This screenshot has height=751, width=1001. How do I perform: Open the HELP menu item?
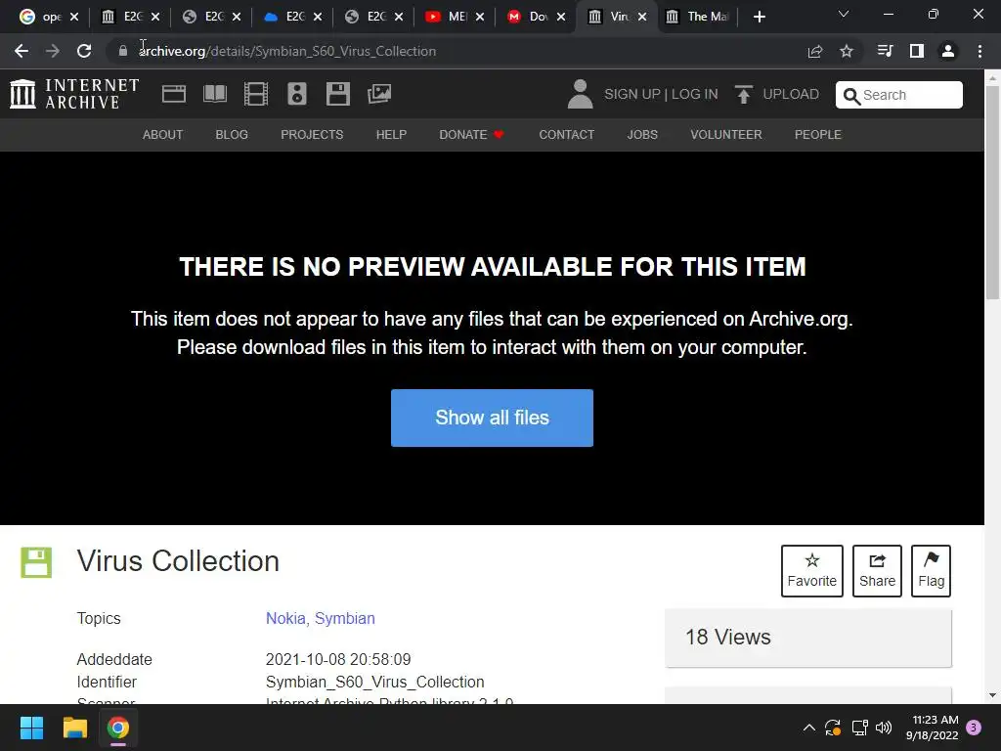tap(391, 135)
